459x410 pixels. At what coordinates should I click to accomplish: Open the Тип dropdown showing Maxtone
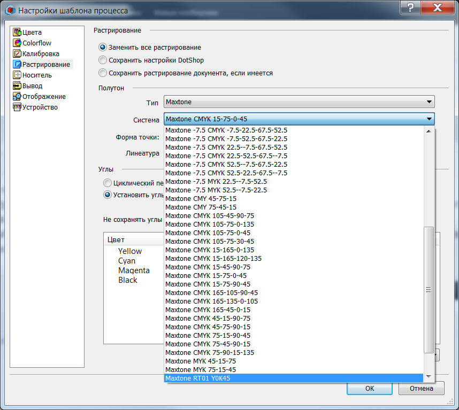[299, 102]
